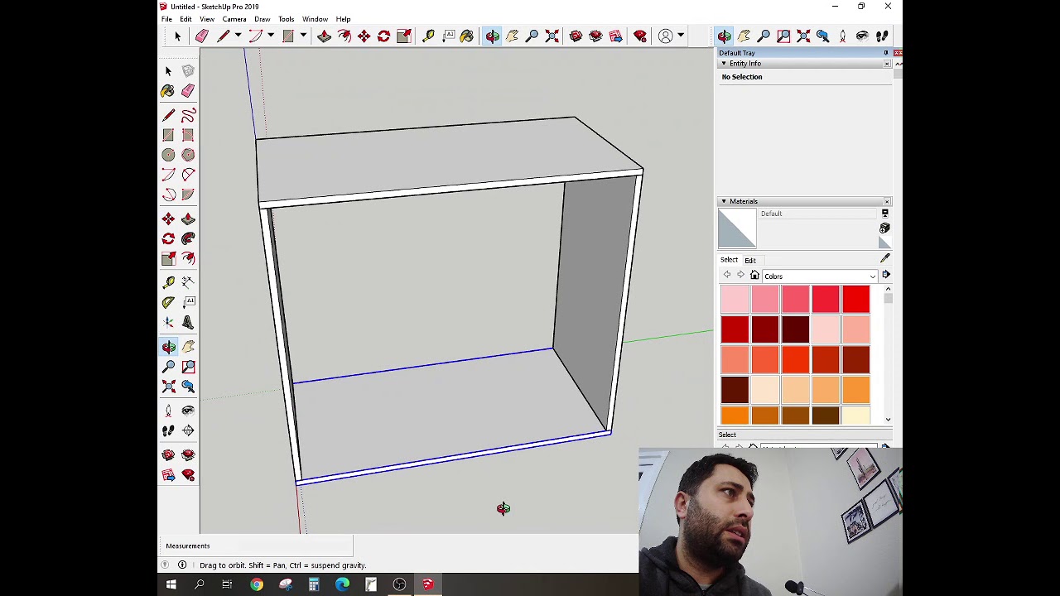1060x596 pixels.
Task: Activate the Orbit tool in main top toolbar
Action: (x=492, y=36)
